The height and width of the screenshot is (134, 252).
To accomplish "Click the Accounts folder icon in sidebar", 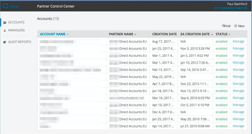I will 5,22.
